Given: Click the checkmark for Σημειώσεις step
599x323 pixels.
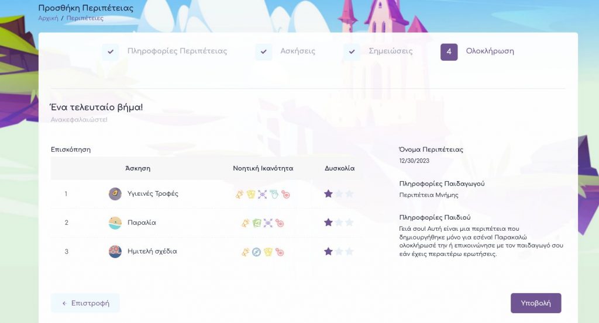Looking at the screenshot, I should (352, 51).
